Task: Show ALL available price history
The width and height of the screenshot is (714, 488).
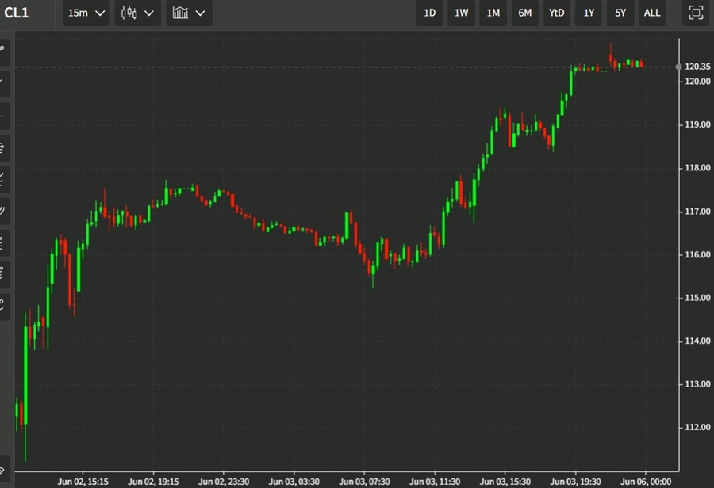Action: coord(651,13)
